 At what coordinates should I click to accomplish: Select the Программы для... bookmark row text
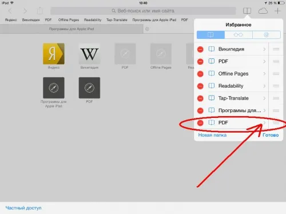(240, 110)
